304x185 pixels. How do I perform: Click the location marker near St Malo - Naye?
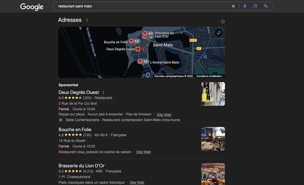[148, 75]
